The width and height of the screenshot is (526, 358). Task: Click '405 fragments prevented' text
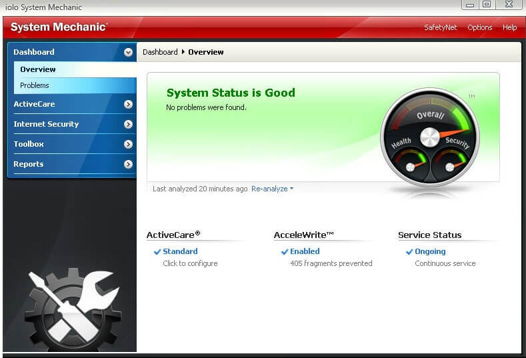tap(331, 263)
